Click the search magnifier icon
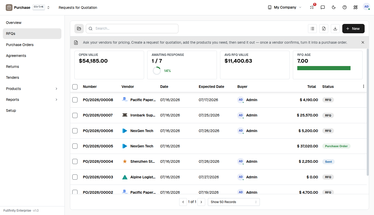 click(91, 29)
